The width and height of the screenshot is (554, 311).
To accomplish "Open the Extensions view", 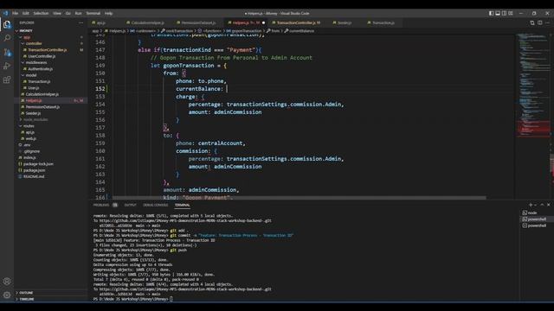I will pos(7,79).
